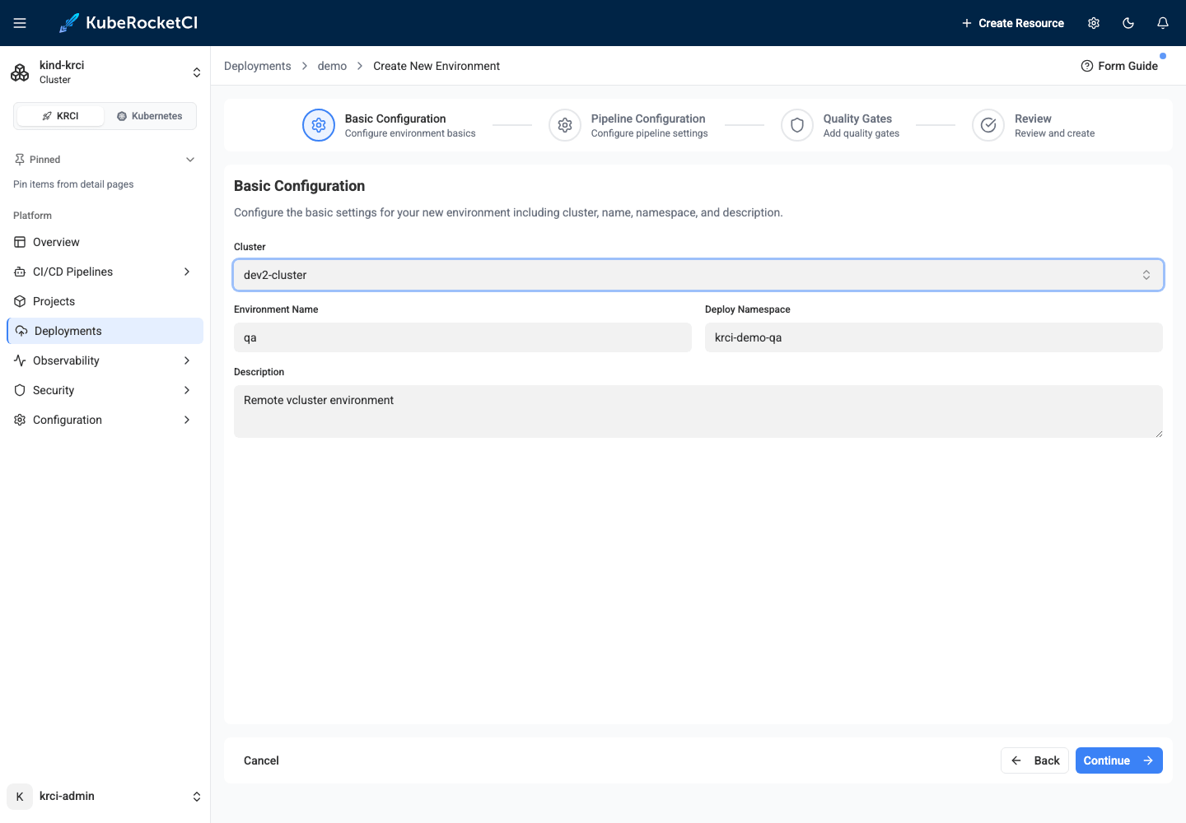The height and width of the screenshot is (823, 1186).
Task: Click the Configuration gear icon in sidebar
Action: pyautogui.click(x=20, y=420)
